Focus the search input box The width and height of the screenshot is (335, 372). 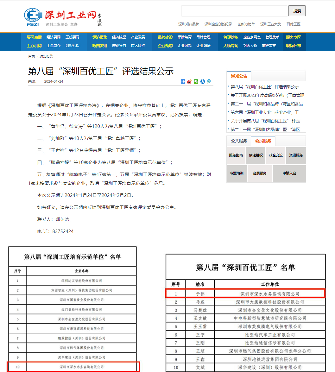[234, 11]
